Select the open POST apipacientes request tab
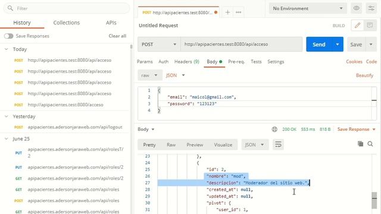Image resolution: width=381 pixels, height=214 pixels. coord(179,12)
